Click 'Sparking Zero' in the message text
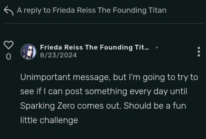This screenshot has height=139, width=206. (x=43, y=106)
